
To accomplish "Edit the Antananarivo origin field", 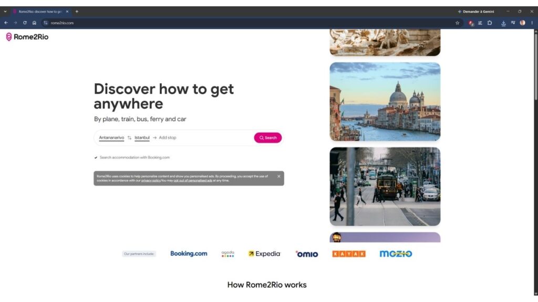I will tap(111, 138).
